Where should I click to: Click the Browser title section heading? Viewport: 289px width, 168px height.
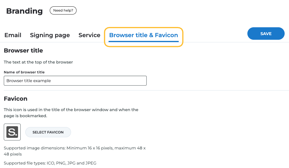[23, 50]
